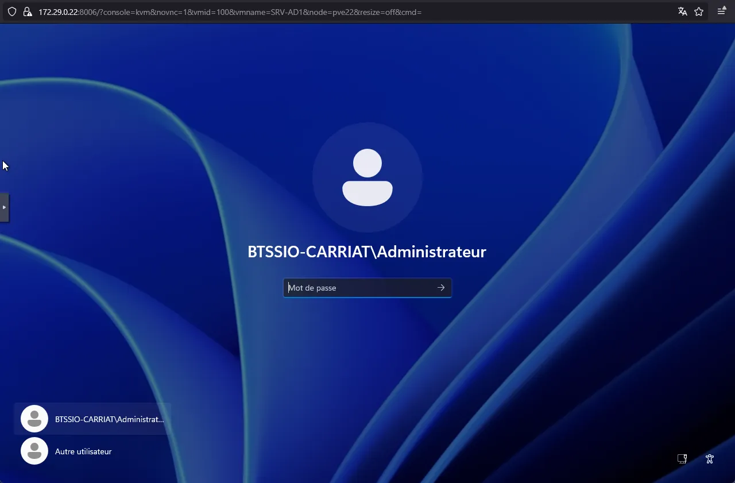Open the Firefox application menu with update badge
The height and width of the screenshot is (483, 735).
click(x=722, y=11)
